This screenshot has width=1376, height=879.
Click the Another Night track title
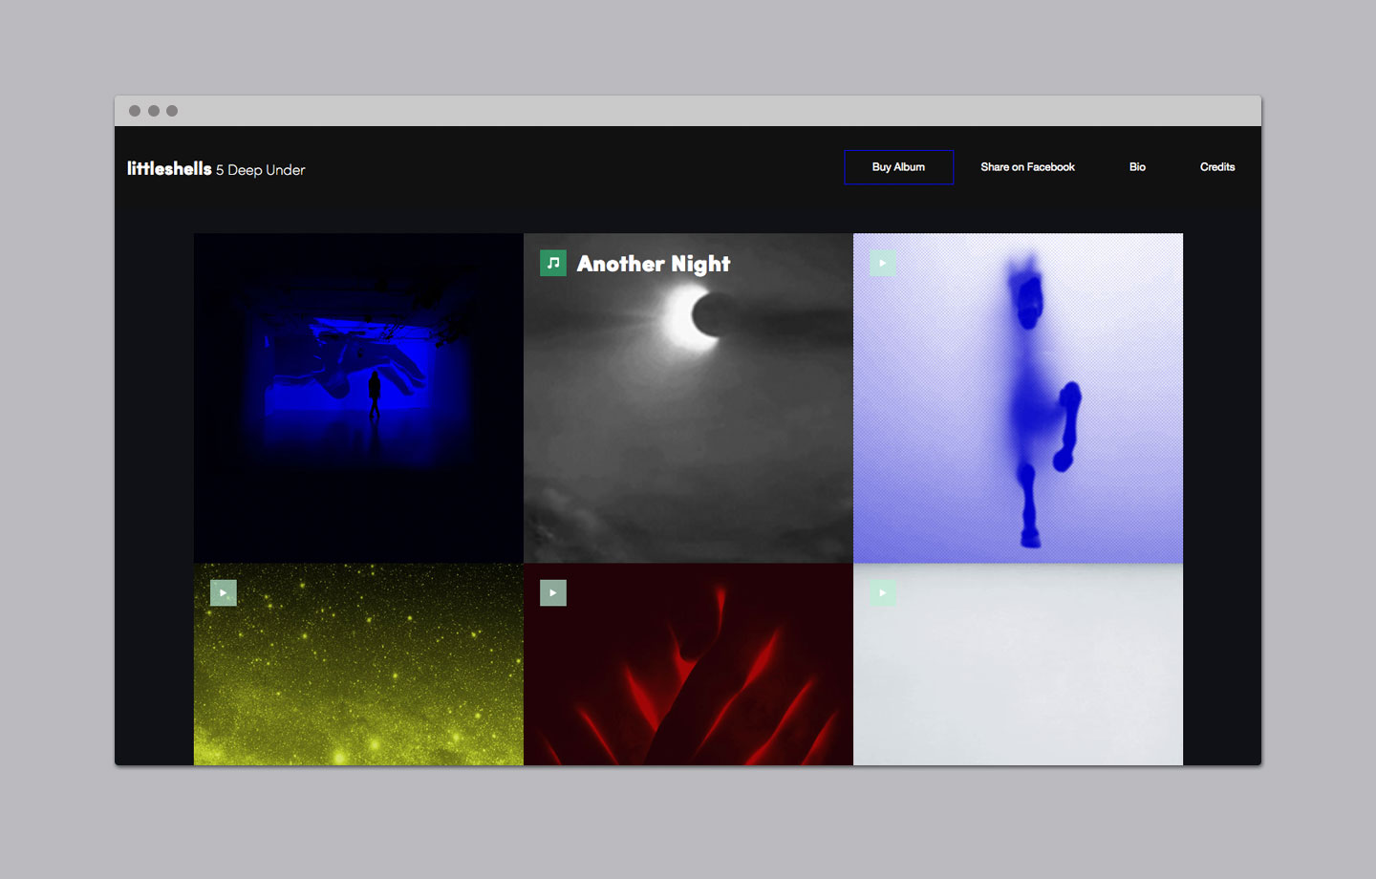[654, 264]
